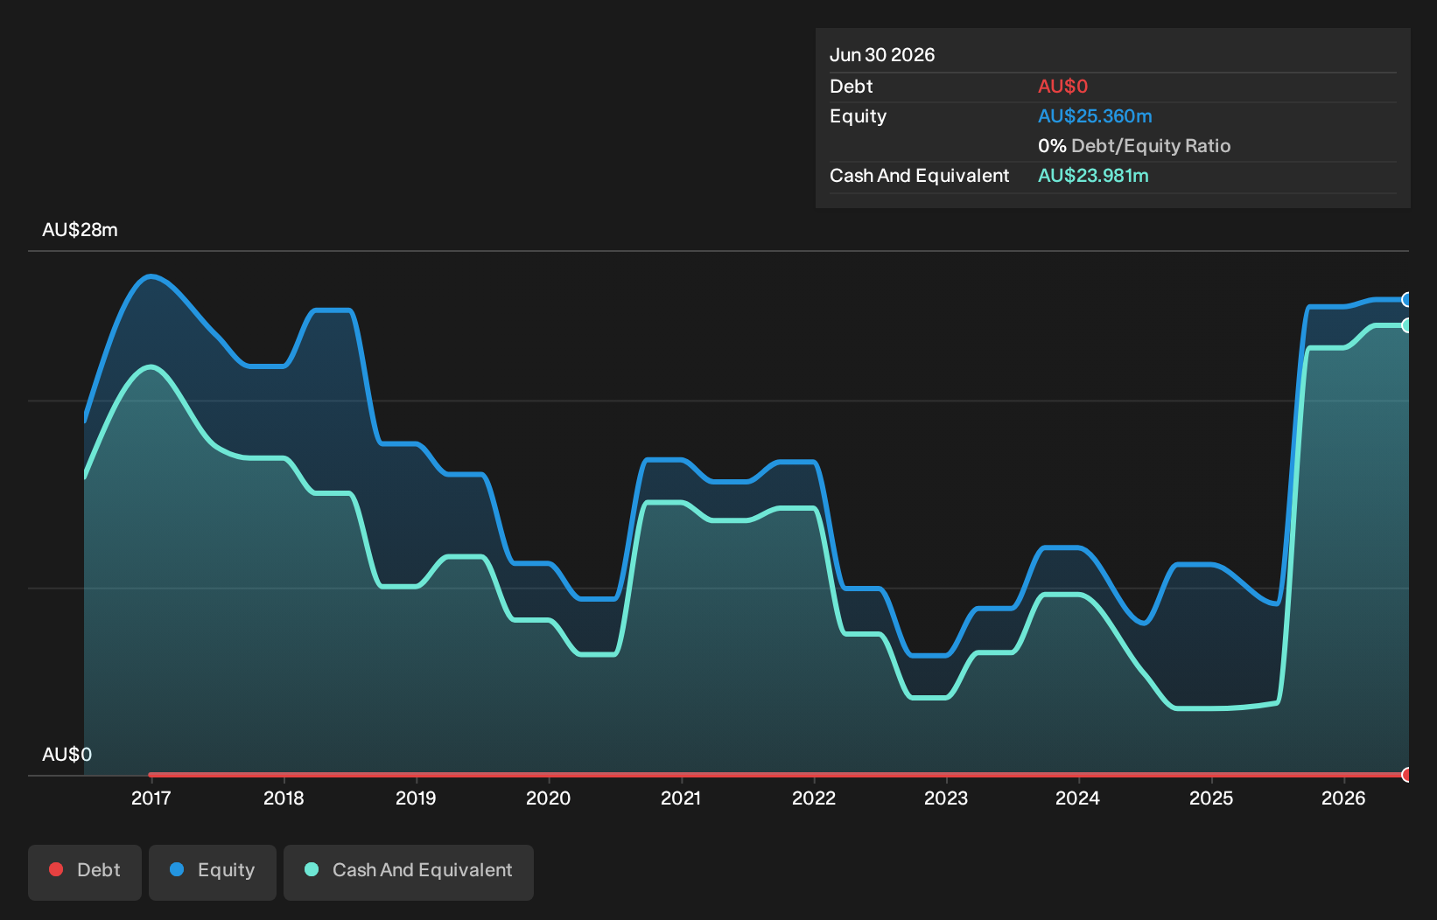Click the 2023 x-axis label
The height and width of the screenshot is (920, 1437).
[946, 798]
